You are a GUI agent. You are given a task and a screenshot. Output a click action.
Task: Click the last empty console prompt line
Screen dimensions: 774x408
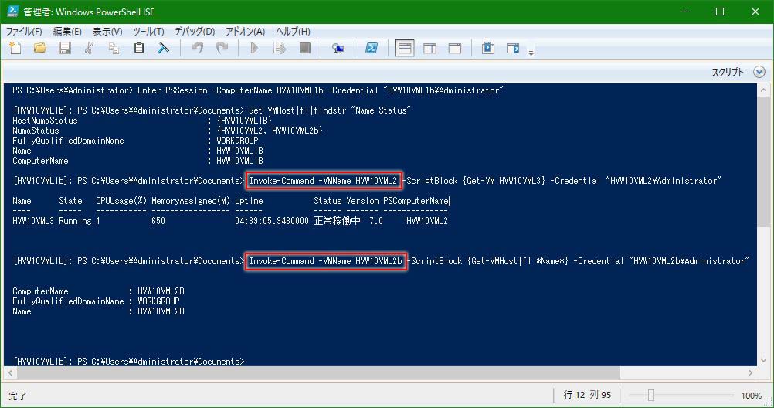point(128,362)
